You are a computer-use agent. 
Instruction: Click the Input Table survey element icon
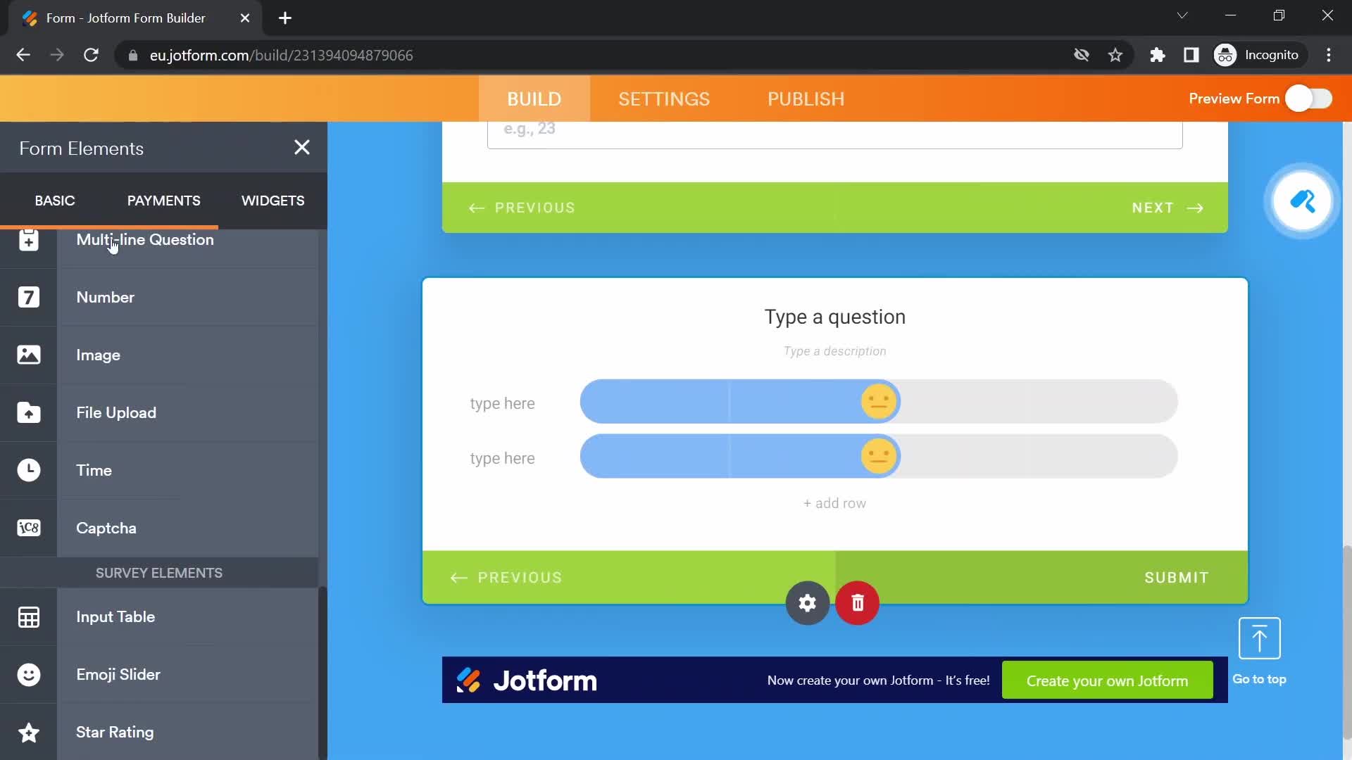coord(28,616)
